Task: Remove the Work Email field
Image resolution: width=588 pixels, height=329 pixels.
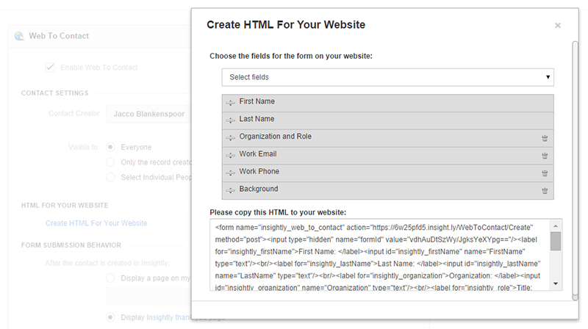Action: [545, 155]
